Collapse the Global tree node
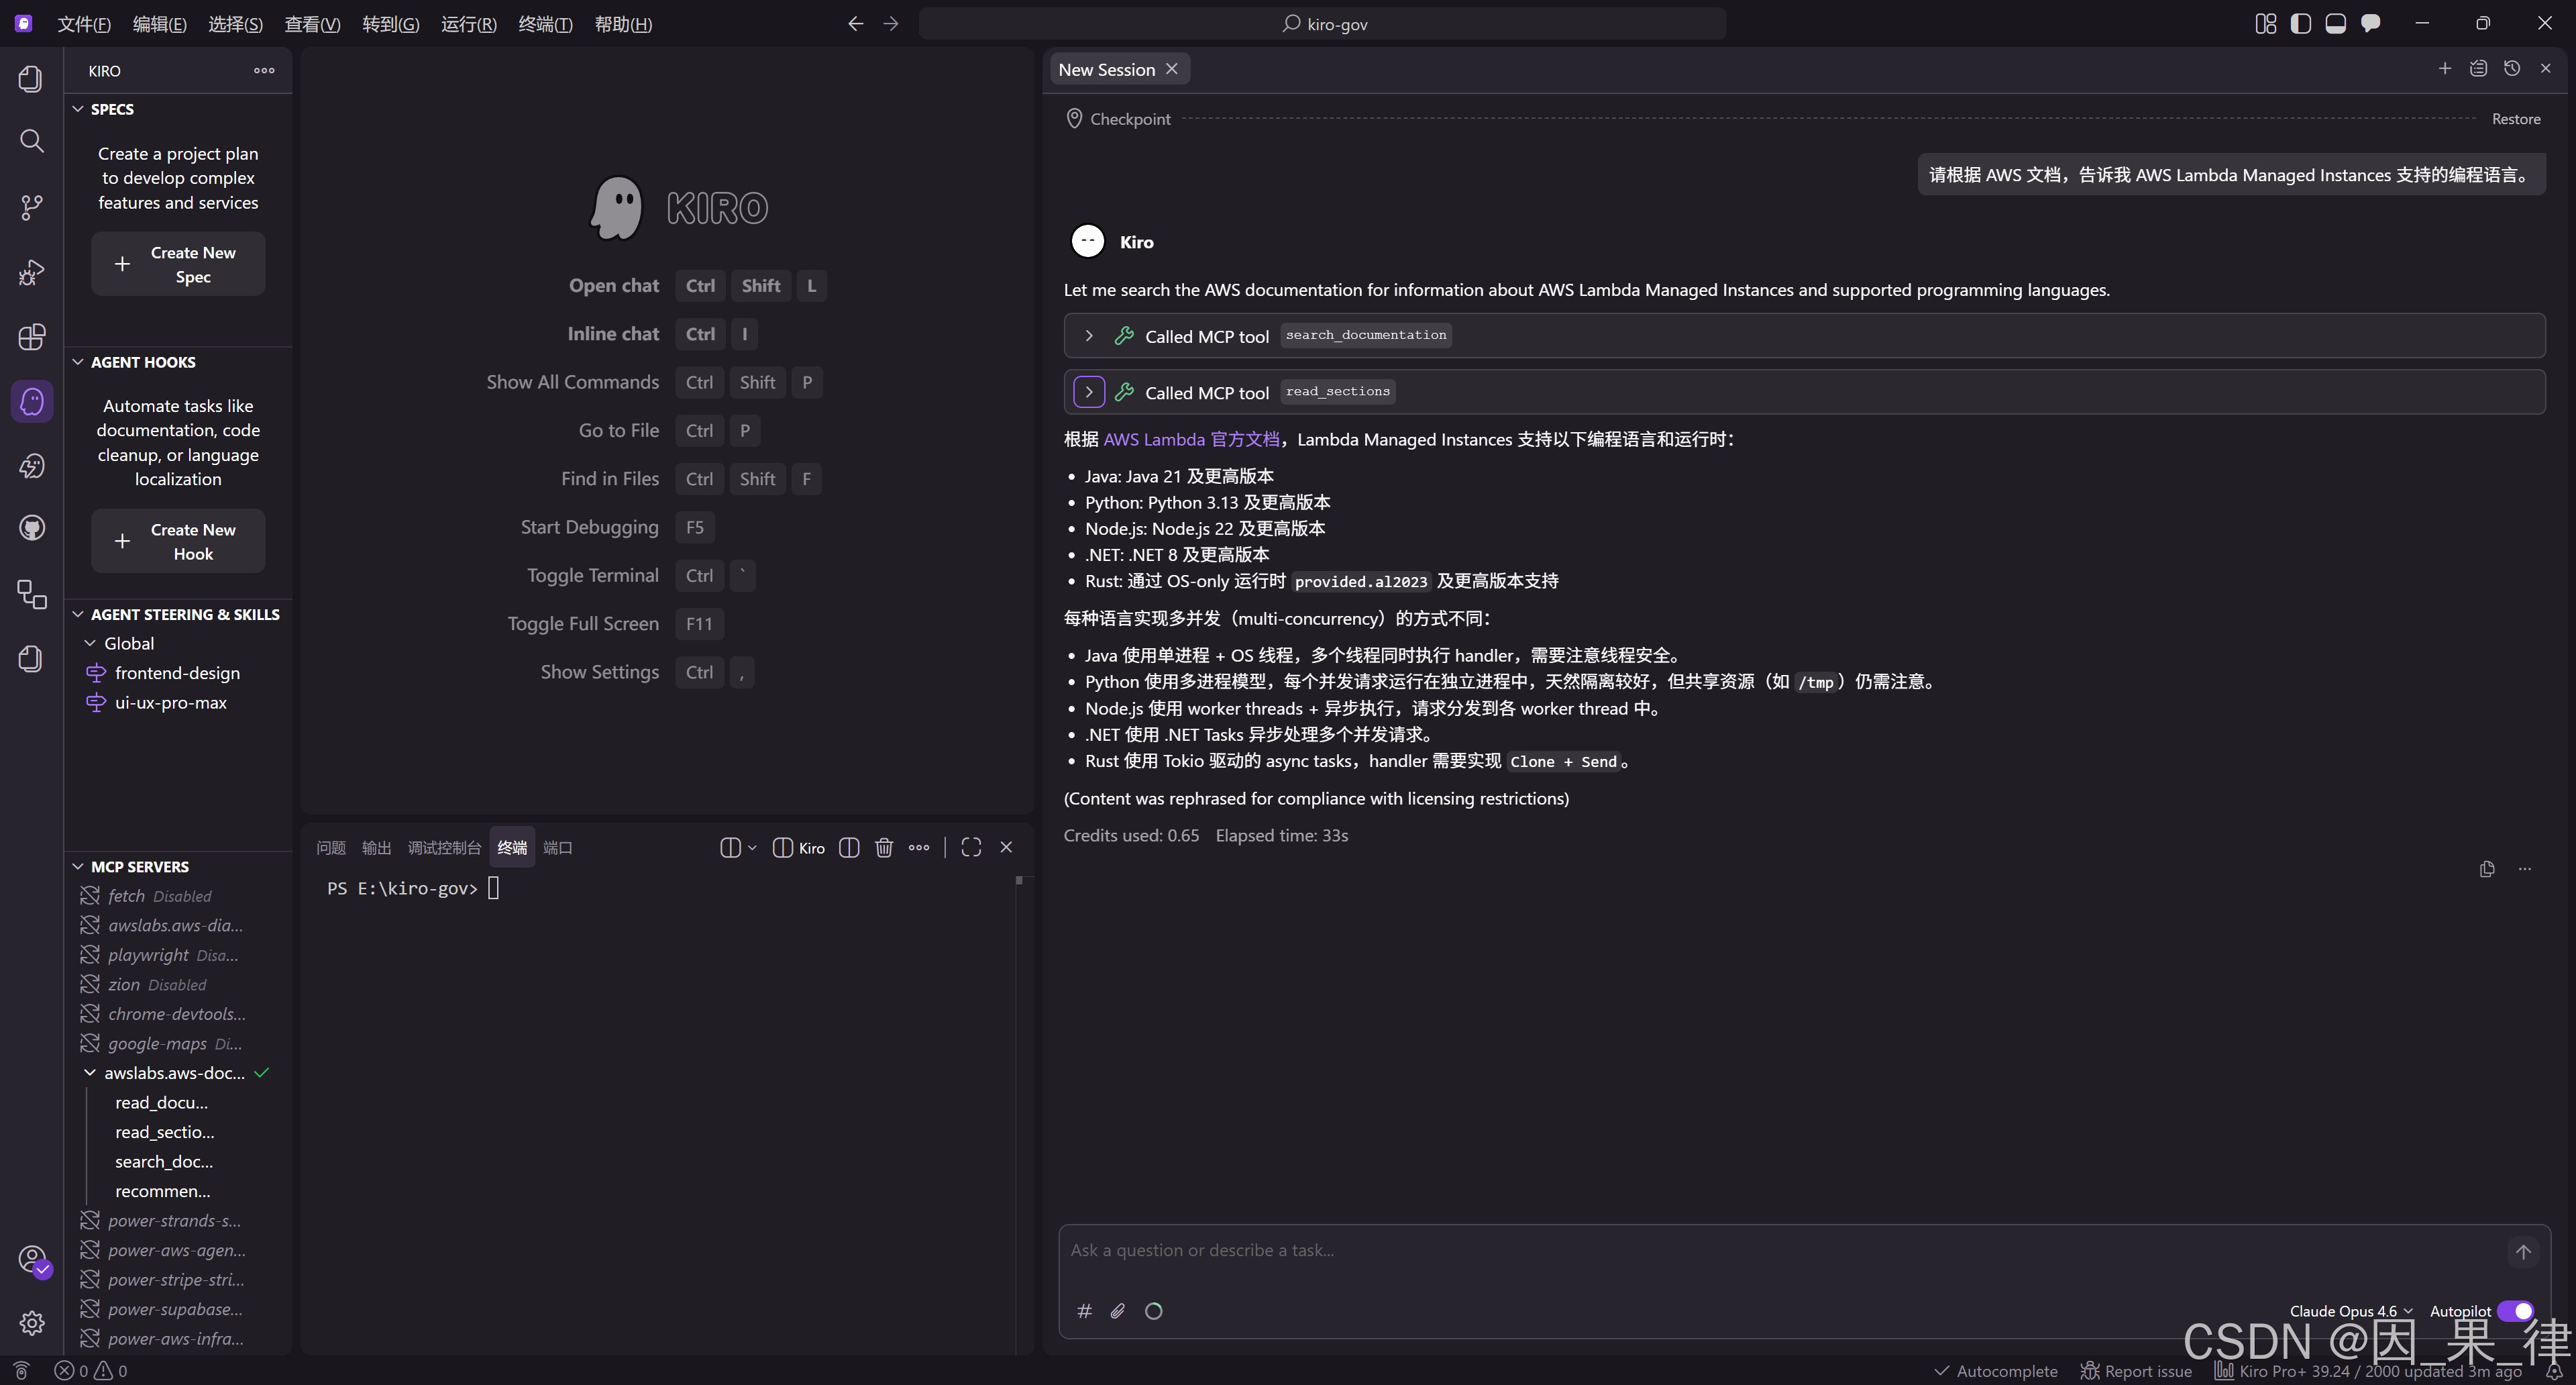 [x=90, y=643]
